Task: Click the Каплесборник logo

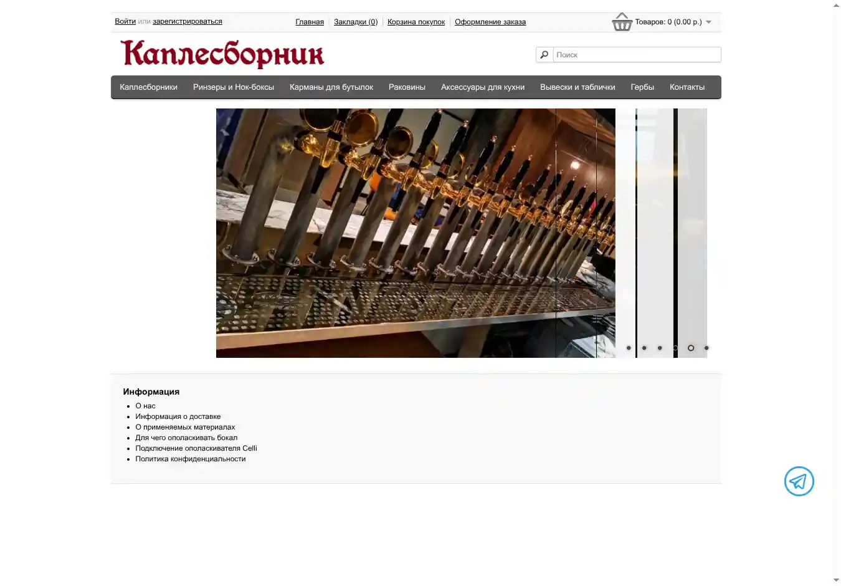Action: 222,54
